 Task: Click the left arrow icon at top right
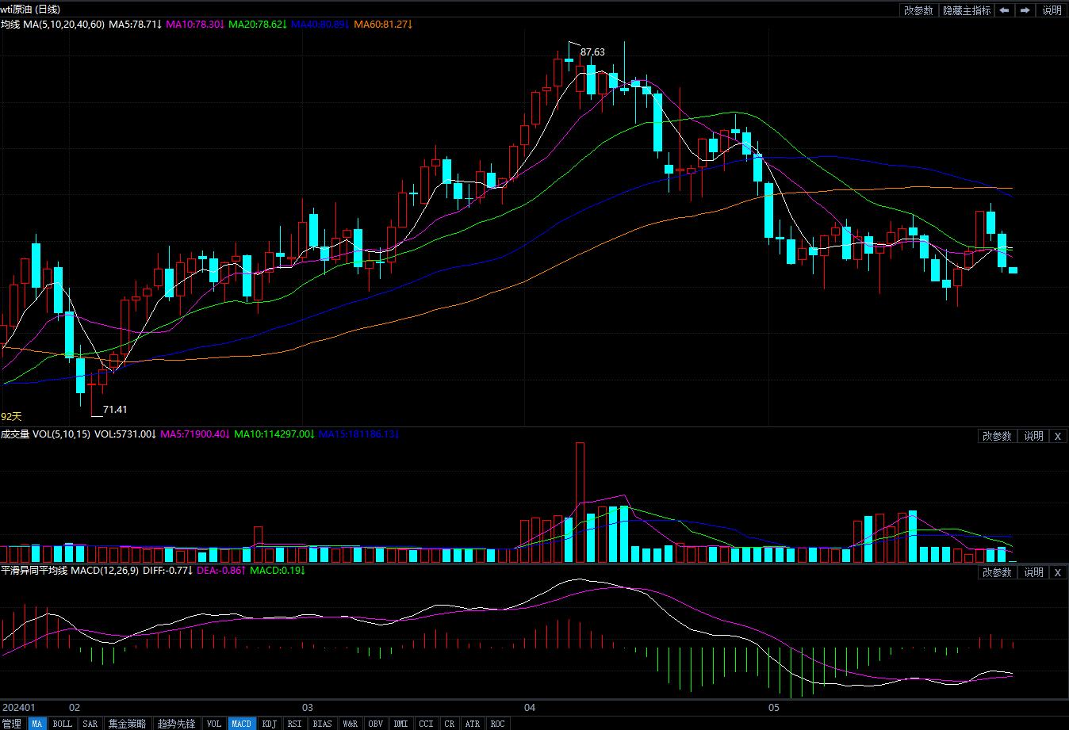1005,10
